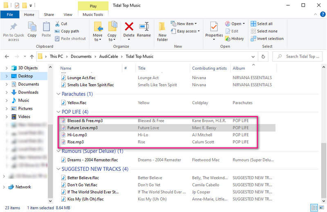Sort by the Album column header
The height and width of the screenshot is (212, 327).
[239, 68]
